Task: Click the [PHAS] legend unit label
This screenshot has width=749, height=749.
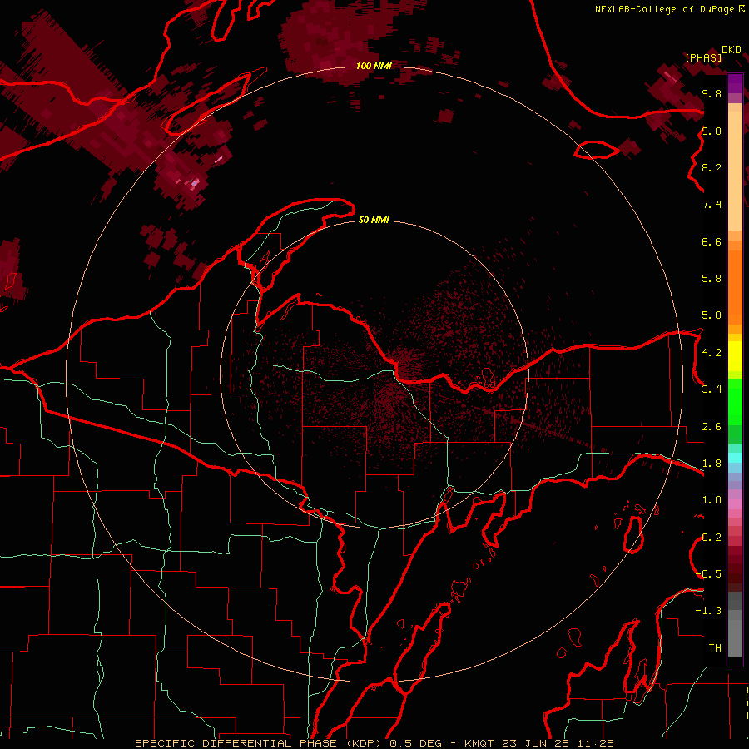Action: click(703, 57)
